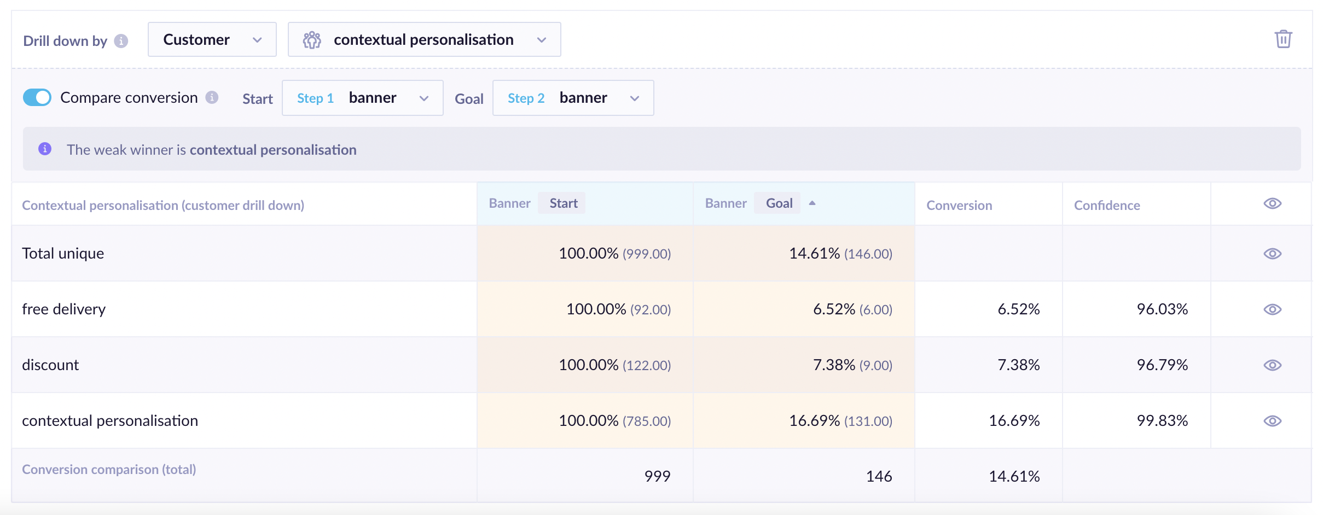This screenshot has width=1323, height=515.
Task: Hide the Total unique row
Action: coord(1273,254)
